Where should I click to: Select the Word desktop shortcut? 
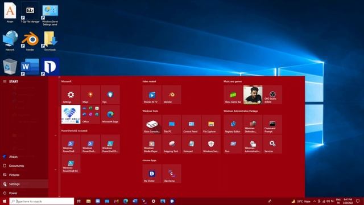click(30, 67)
